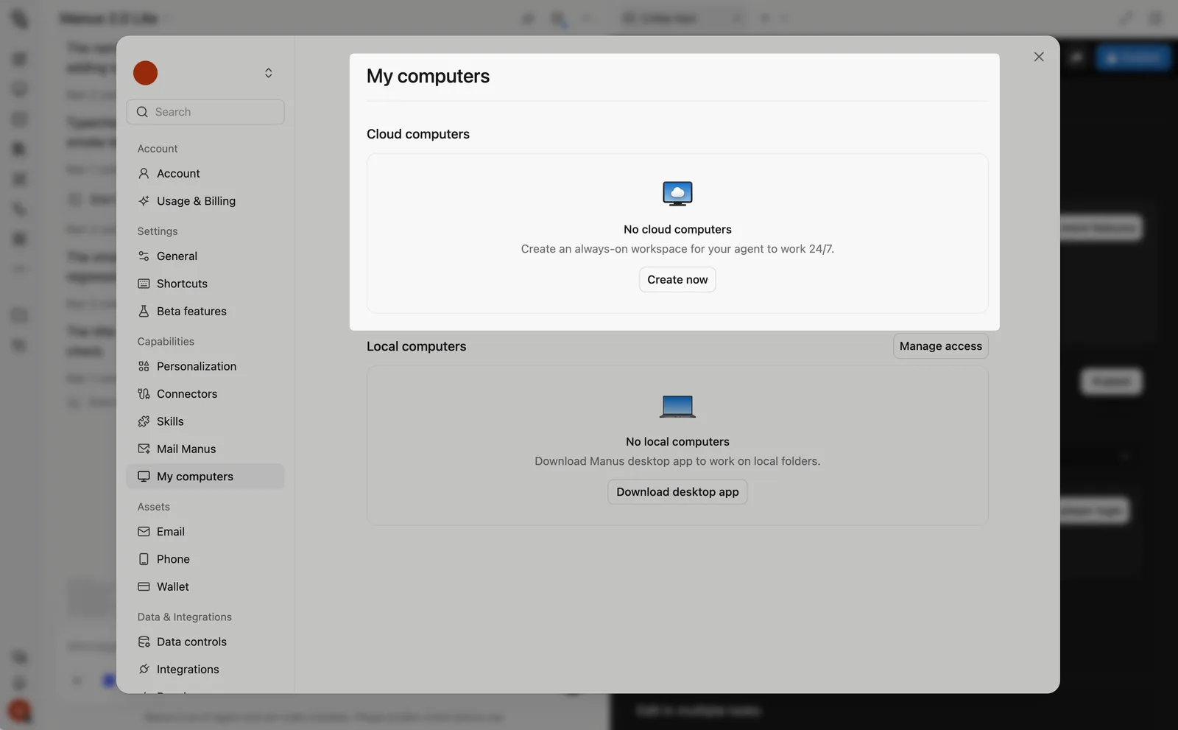Click the Skills puzzle icon
Screen dimensions: 1178x730
point(144,421)
